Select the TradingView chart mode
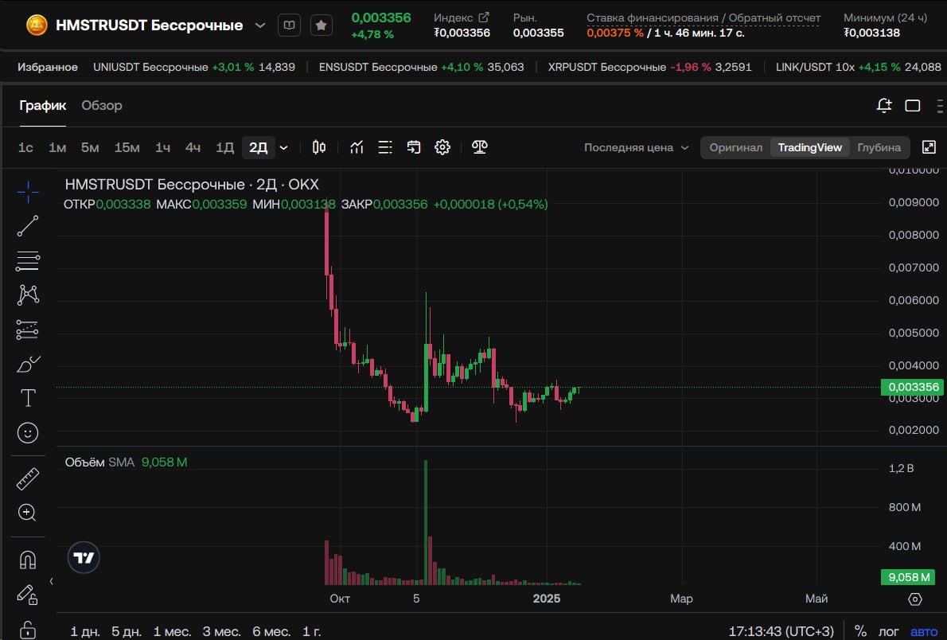The width and height of the screenshot is (947, 640). (809, 147)
